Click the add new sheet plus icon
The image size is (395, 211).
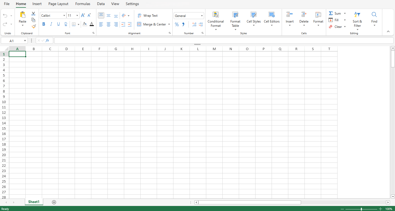(54, 202)
